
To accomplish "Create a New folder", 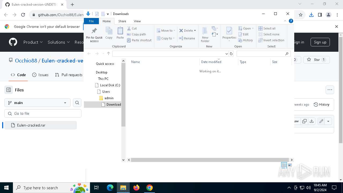I will point(205,35).
